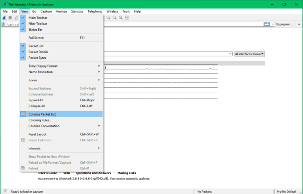303x194 pixels.
Task: Click the Colorize Packet List icon in menu
Action: click(x=23, y=114)
